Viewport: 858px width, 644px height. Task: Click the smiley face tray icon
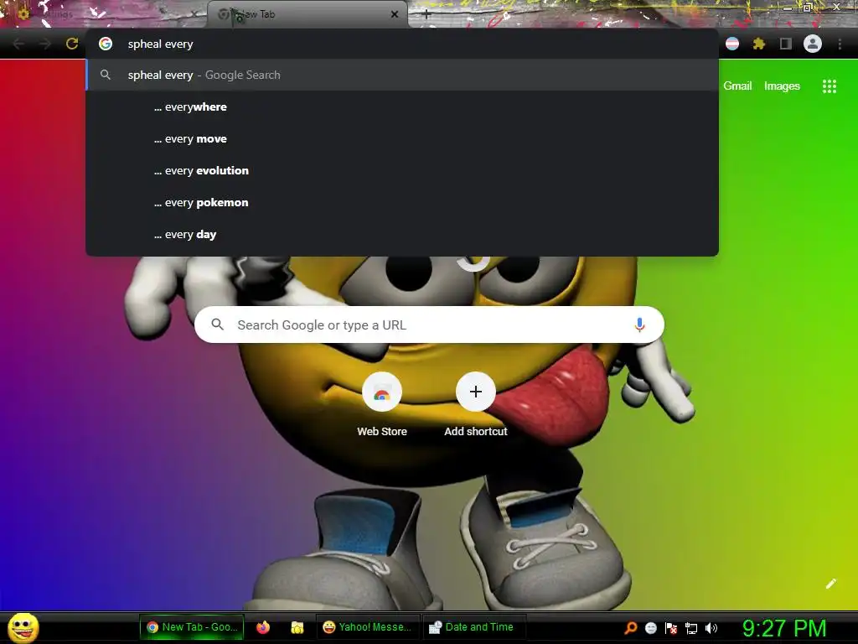pos(650,628)
